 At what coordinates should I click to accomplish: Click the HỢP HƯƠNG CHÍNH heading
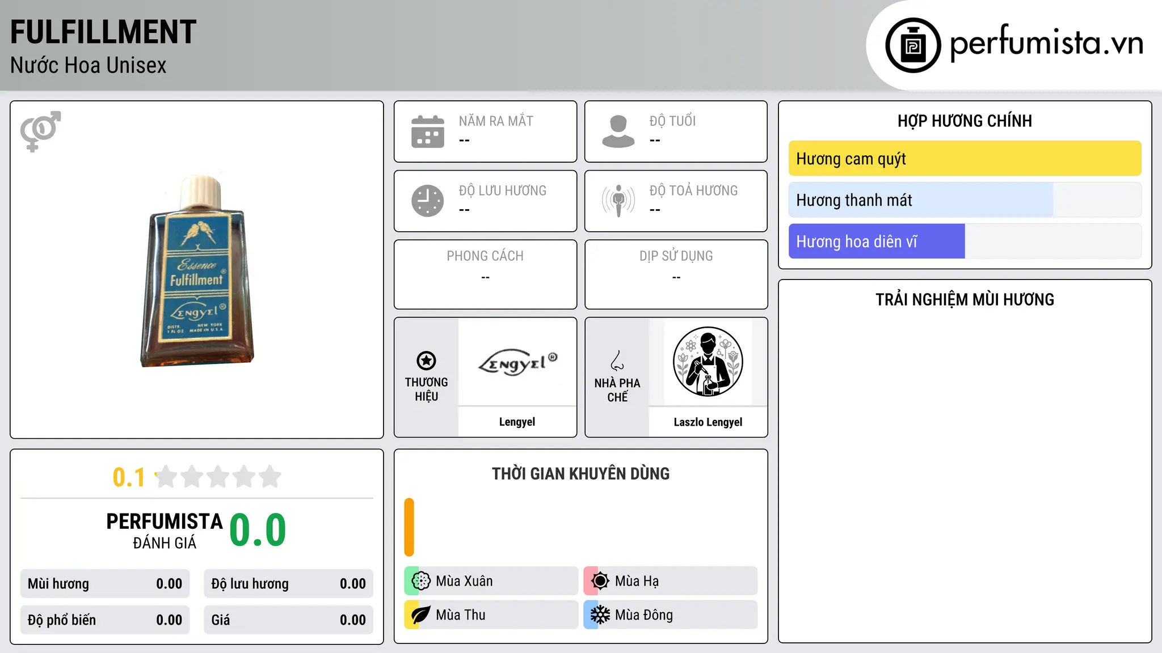point(965,121)
